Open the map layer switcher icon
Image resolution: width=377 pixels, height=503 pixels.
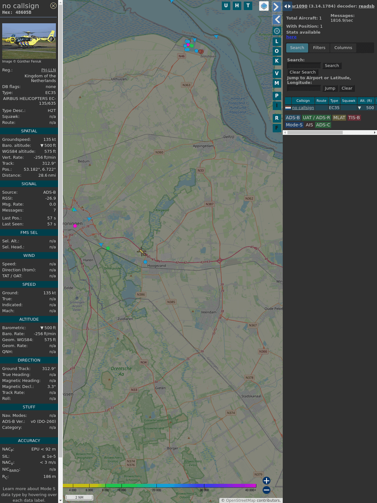point(264,6)
